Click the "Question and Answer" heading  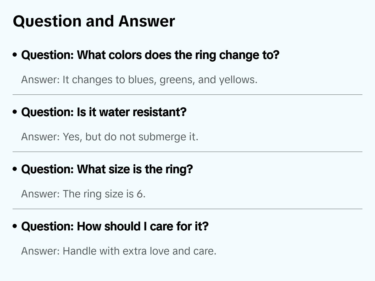point(94,21)
